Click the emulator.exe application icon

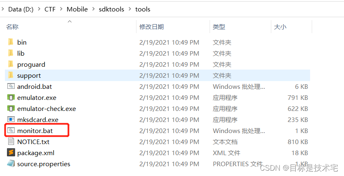(11, 97)
